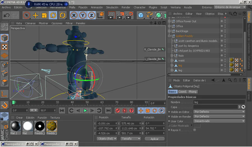
Task: Activate the highlighted Rotate tool
Action: point(53,15)
